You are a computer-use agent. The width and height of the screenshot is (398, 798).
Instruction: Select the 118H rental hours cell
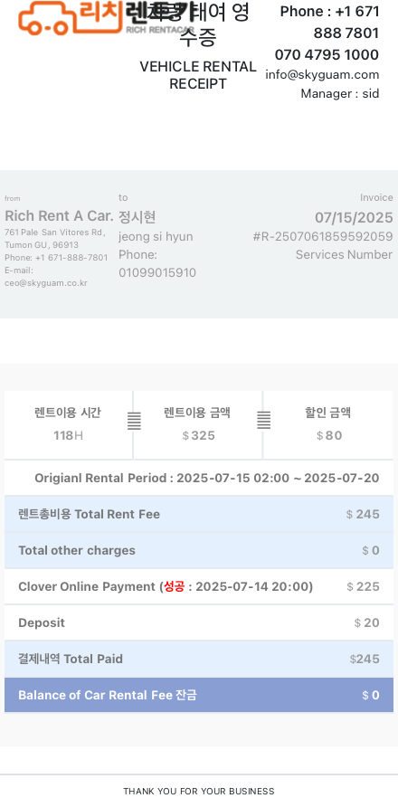[x=68, y=424]
